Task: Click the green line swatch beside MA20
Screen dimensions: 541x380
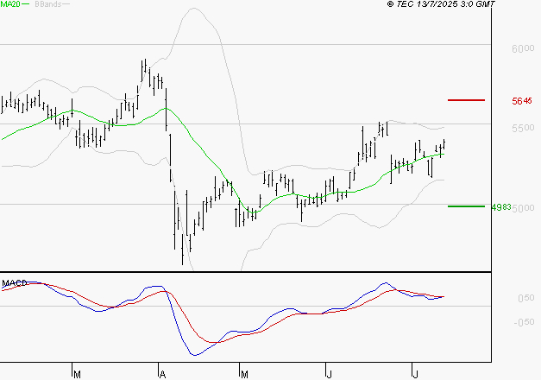Action: (26, 5)
